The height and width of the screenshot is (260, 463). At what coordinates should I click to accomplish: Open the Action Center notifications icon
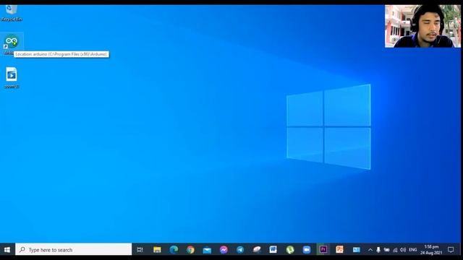pos(451,250)
